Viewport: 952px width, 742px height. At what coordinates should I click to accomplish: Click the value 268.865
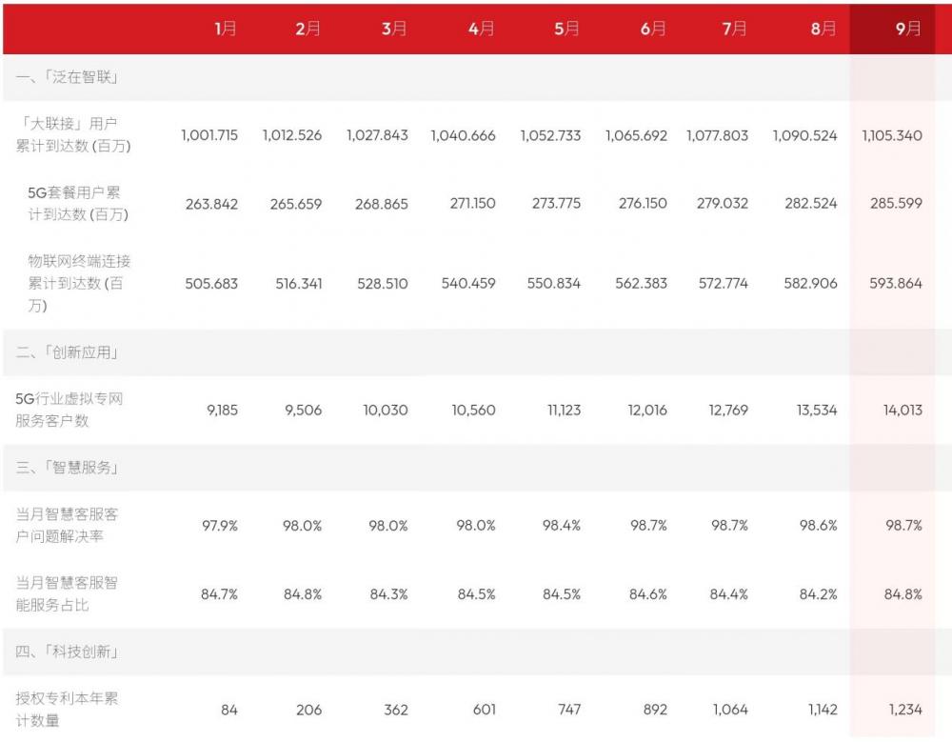(382, 204)
